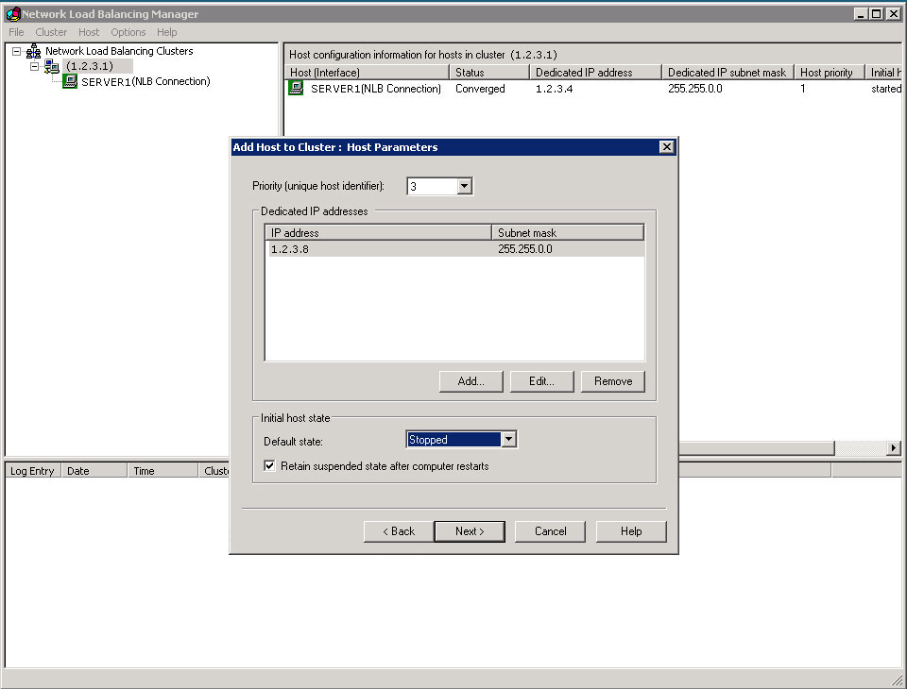Go back with the < Back button
This screenshot has width=907, height=689.
pos(399,531)
